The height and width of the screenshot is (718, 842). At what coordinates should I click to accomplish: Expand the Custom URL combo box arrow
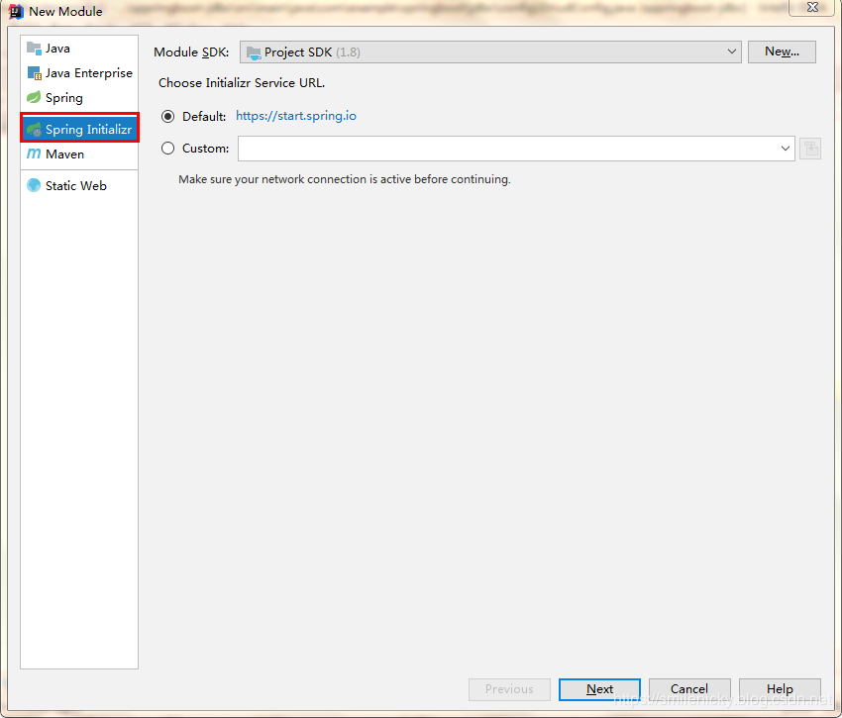[786, 149]
